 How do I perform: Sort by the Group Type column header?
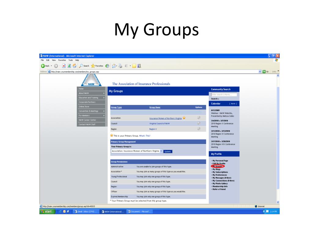(x=116, y=107)
